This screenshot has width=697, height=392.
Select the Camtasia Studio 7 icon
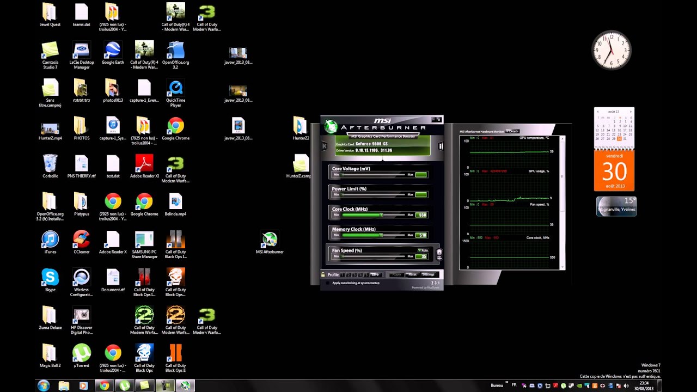tap(50, 56)
